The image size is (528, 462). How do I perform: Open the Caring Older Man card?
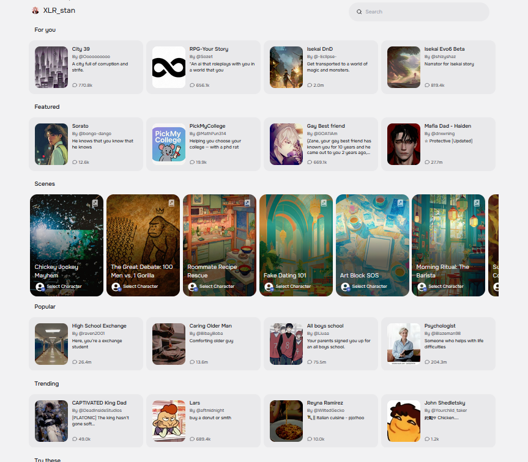pos(203,344)
